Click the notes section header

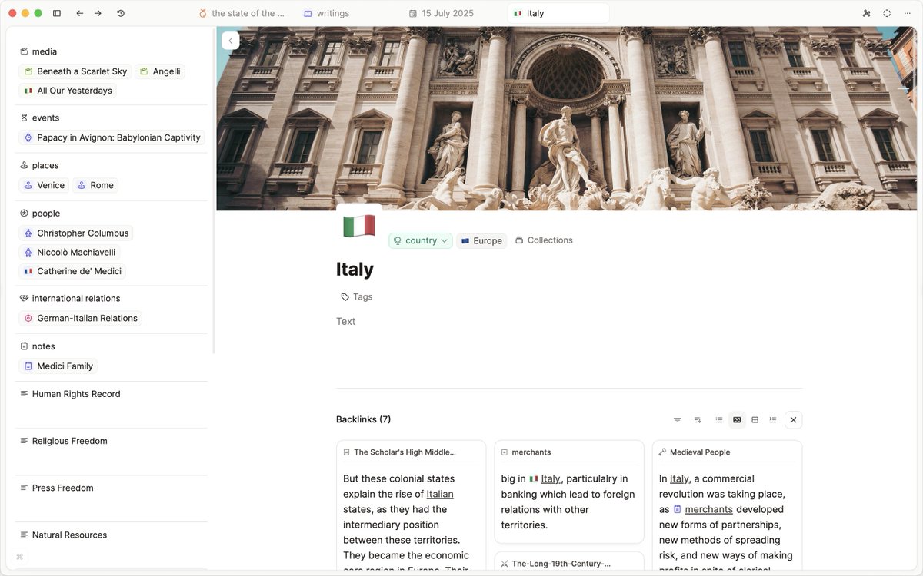38,346
